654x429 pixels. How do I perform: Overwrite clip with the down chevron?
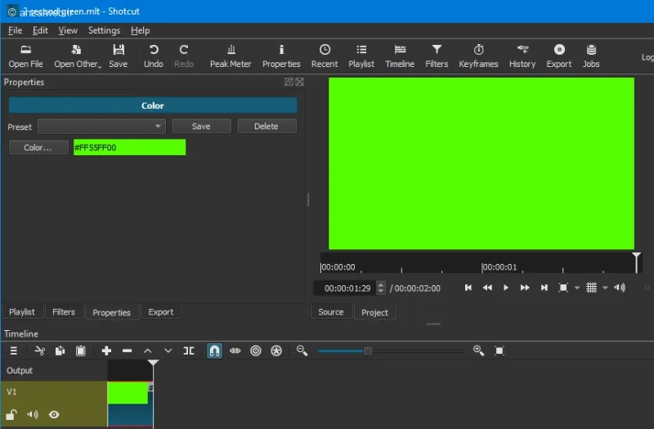pyautogui.click(x=168, y=351)
